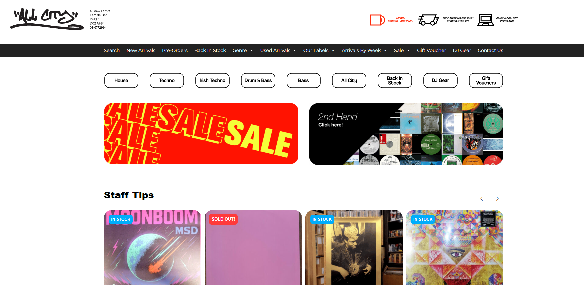The height and width of the screenshot is (285, 584).
Task: Expand the Genre dropdown menu
Action: (243, 50)
